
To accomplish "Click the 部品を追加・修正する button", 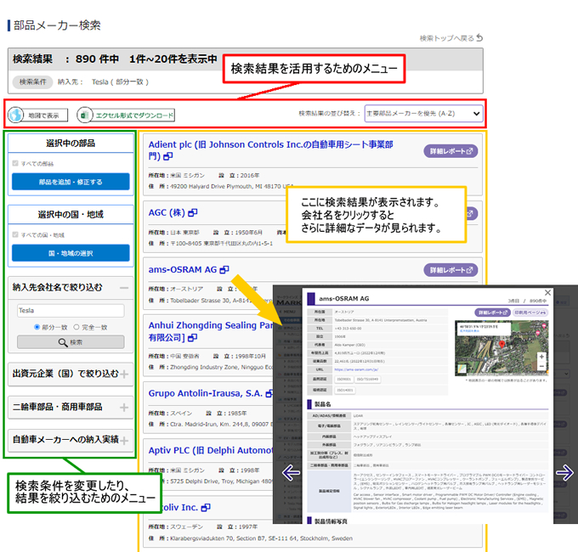I will 71,182.
